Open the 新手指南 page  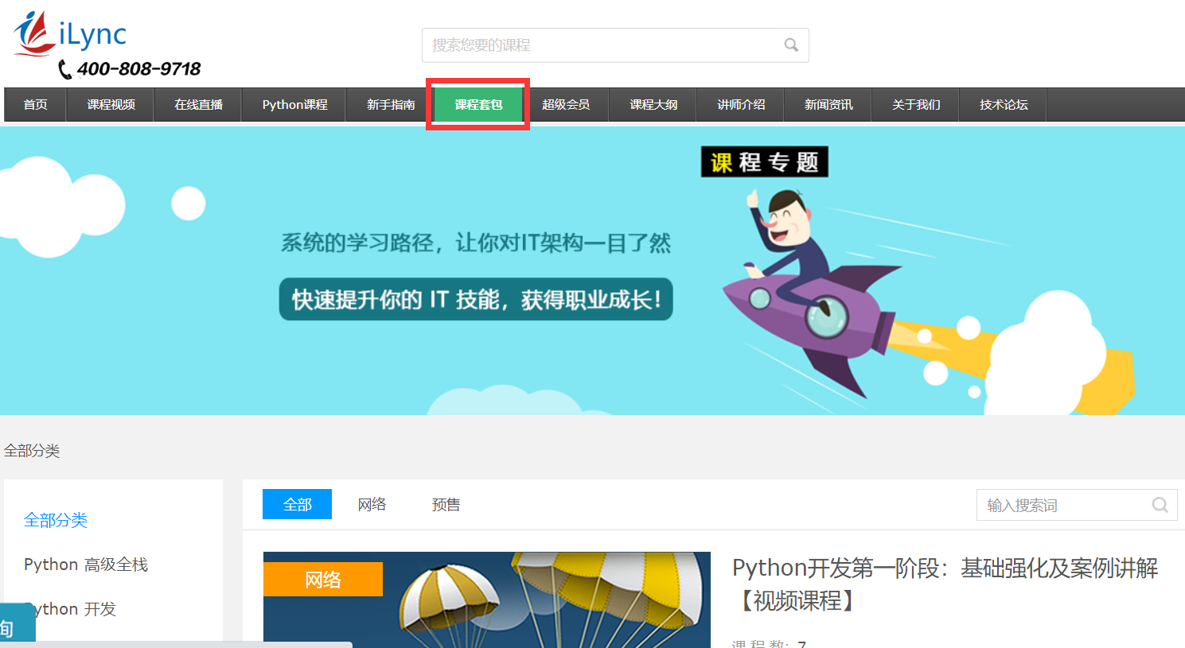(391, 105)
